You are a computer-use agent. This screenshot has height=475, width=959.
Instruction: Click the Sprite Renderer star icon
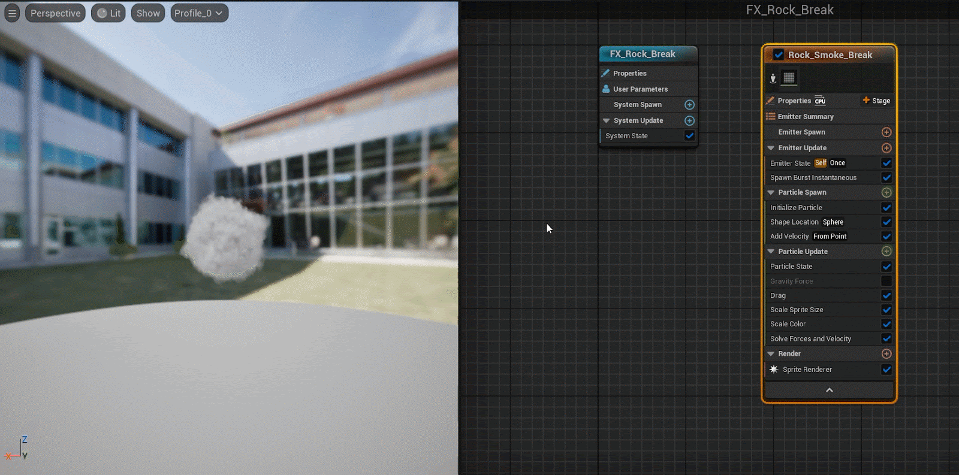click(x=774, y=370)
